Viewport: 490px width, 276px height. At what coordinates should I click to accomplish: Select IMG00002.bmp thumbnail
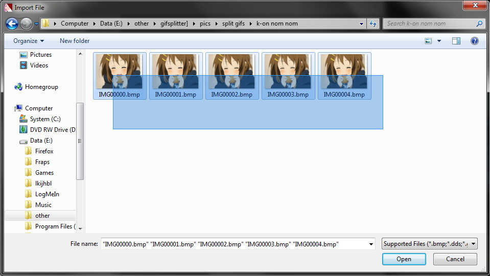tap(232, 76)
